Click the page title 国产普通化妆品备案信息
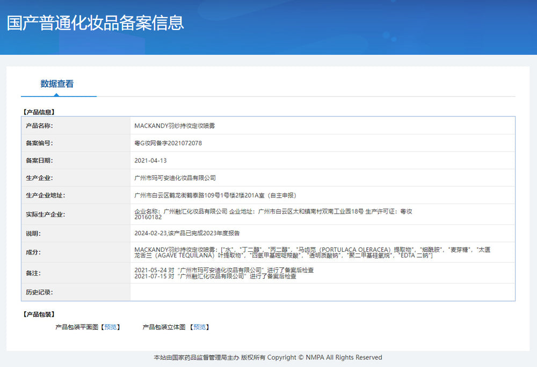537x367 pixels. tap(96, 23)
